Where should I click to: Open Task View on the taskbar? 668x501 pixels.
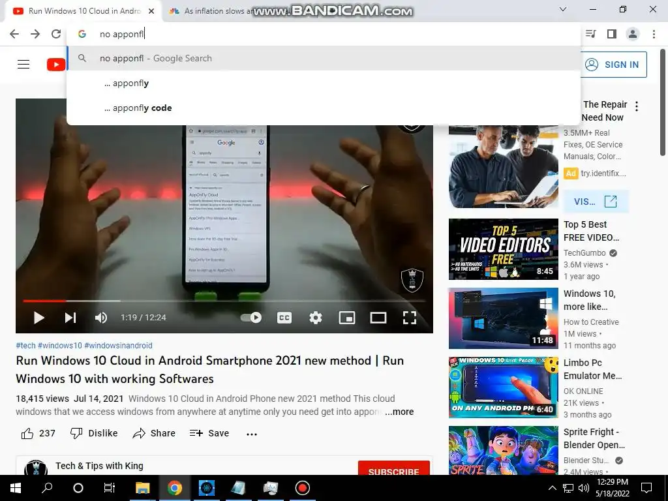pyautogui.click(x=110, y=488)
